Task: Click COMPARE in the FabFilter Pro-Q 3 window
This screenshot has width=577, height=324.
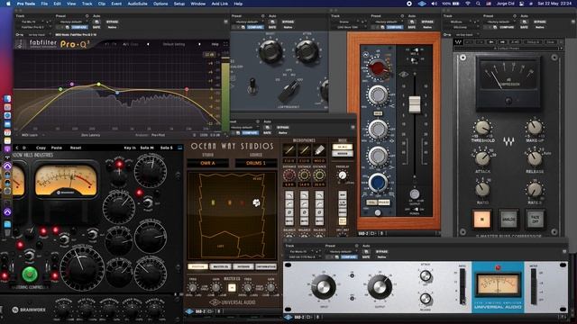Action: 79,27
